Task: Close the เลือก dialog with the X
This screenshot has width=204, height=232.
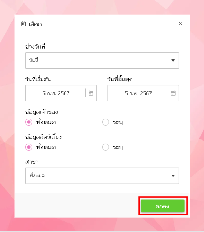Action: coord(180,24)
